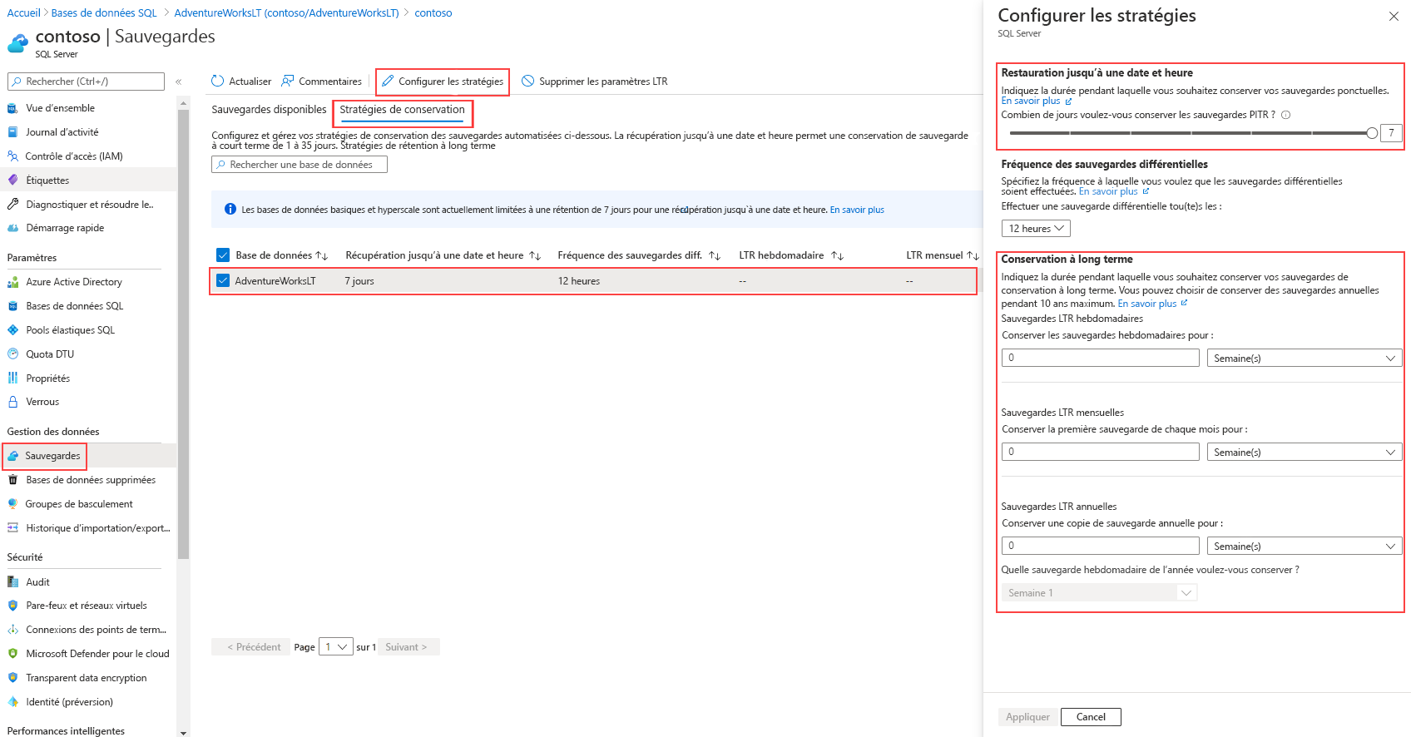
Task: Click the sidebar vertical scrollbar
Action: [183, 333]
